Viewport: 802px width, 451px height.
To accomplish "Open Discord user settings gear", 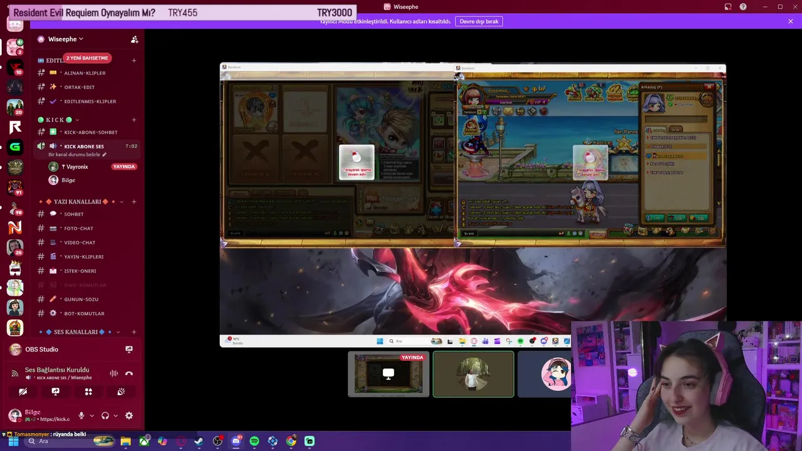I will coord(129,415).
